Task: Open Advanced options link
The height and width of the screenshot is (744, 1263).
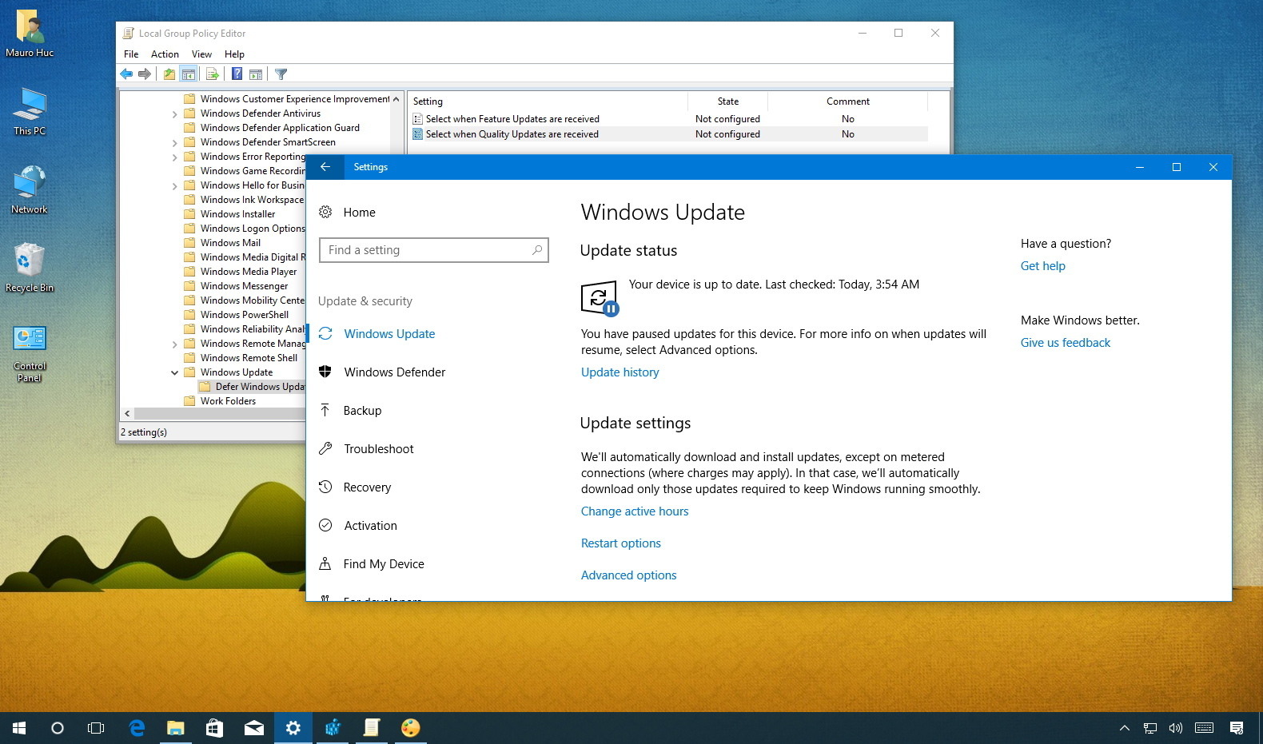Action: pyautogui.click(x=629, y=575)
